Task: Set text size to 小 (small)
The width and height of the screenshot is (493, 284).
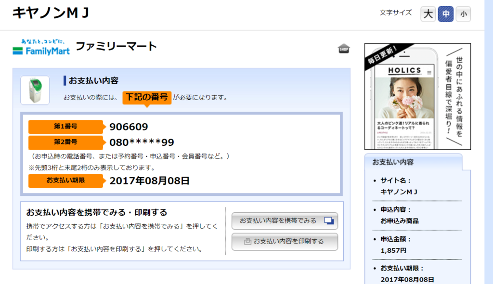Action: point(463,14)
